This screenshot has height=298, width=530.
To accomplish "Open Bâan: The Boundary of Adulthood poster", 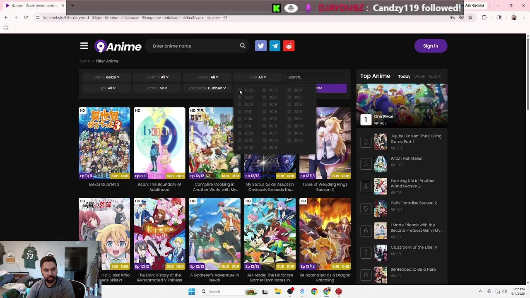I will click(159, 143).
